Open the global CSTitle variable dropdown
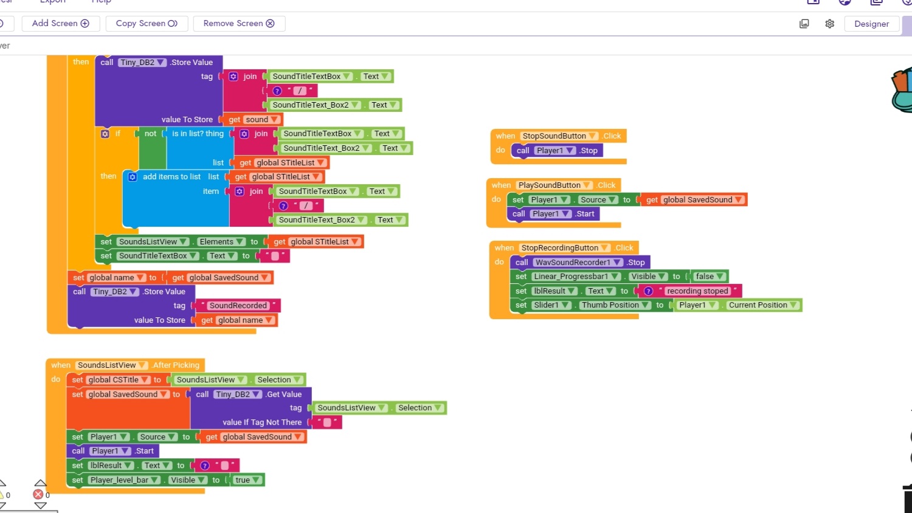The height and width of the screenshot is (513, 912). pyautogui.click(x=145, y=380)
